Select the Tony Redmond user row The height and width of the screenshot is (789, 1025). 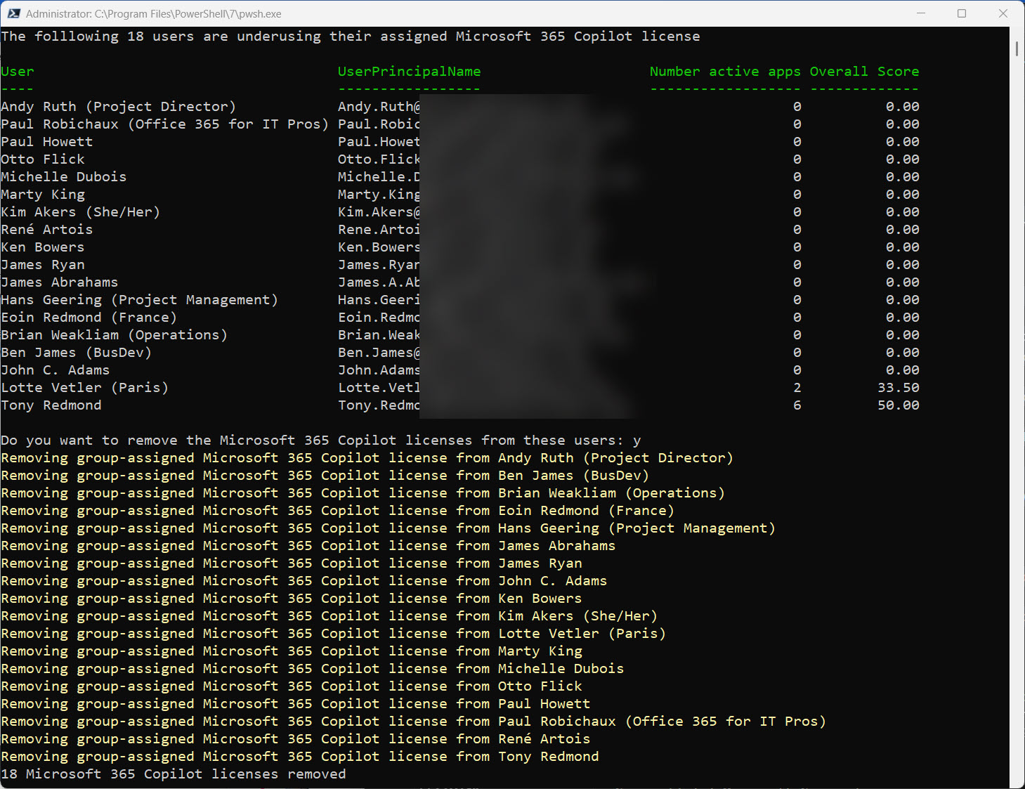tap(51, 405)
